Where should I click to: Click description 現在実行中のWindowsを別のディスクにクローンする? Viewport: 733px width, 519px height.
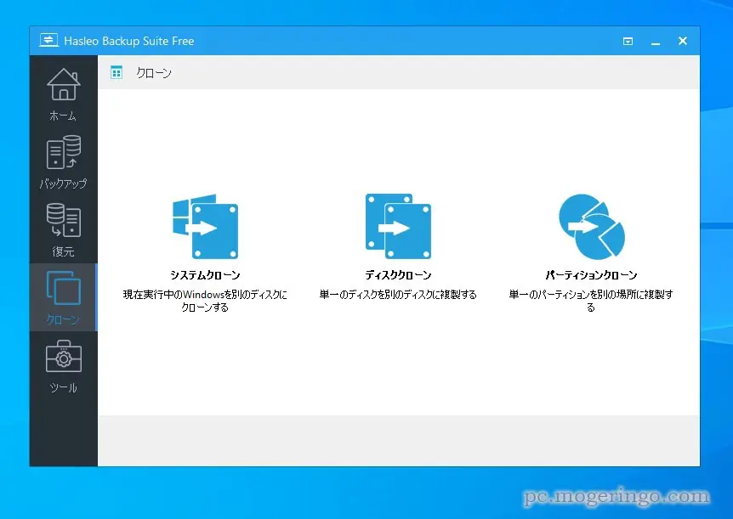205,301
